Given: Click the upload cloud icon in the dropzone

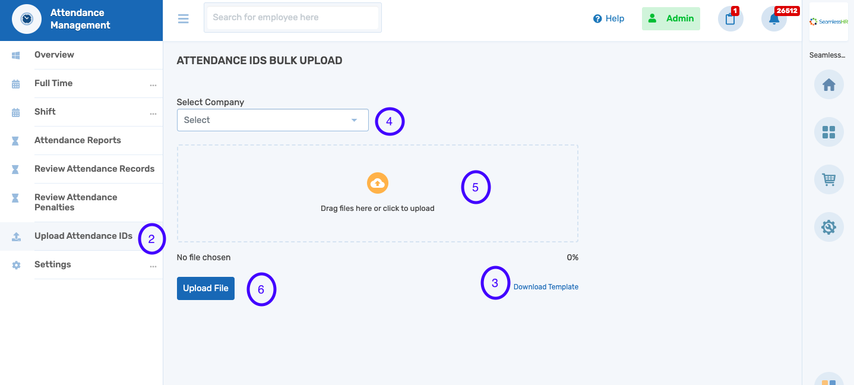Looking at the screenshot, I should 378,184.
